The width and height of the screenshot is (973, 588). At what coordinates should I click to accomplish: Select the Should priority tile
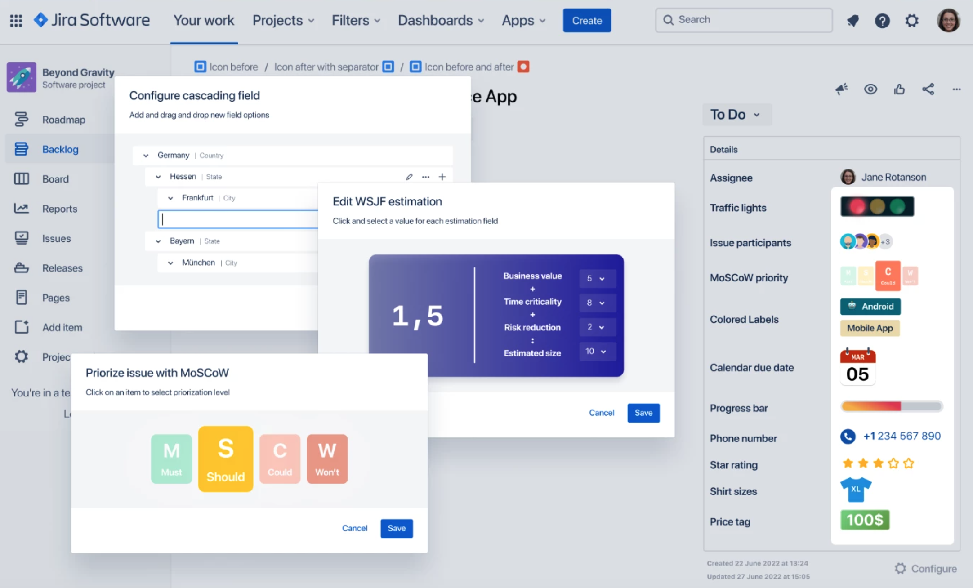226,459
